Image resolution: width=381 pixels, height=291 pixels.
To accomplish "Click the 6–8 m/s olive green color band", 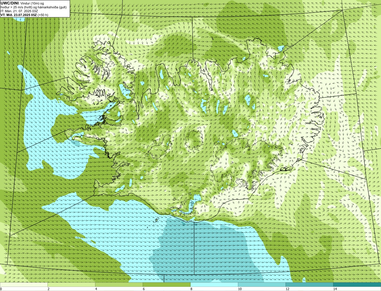I will pyautogui.click(x=167, y=284).
